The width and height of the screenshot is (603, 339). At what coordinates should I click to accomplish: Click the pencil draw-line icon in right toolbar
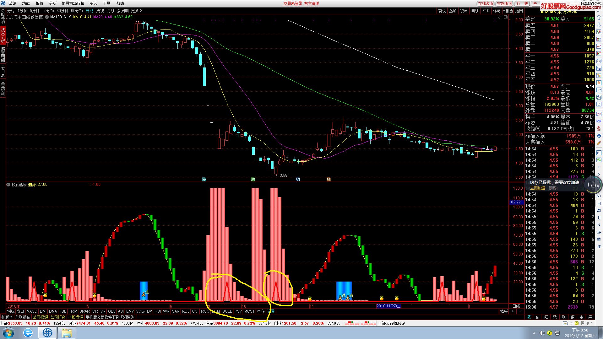click(x=599, y=143)
